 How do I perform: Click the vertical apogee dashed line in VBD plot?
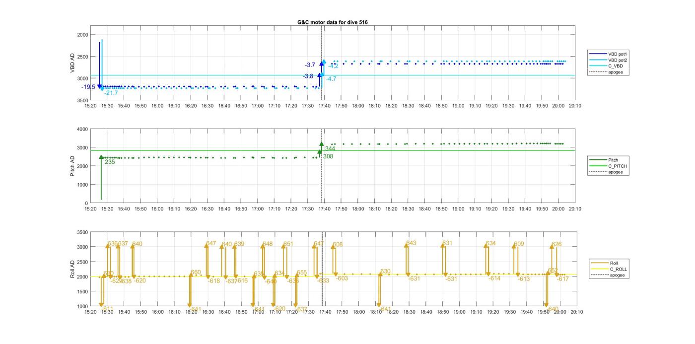pos(322,63)
